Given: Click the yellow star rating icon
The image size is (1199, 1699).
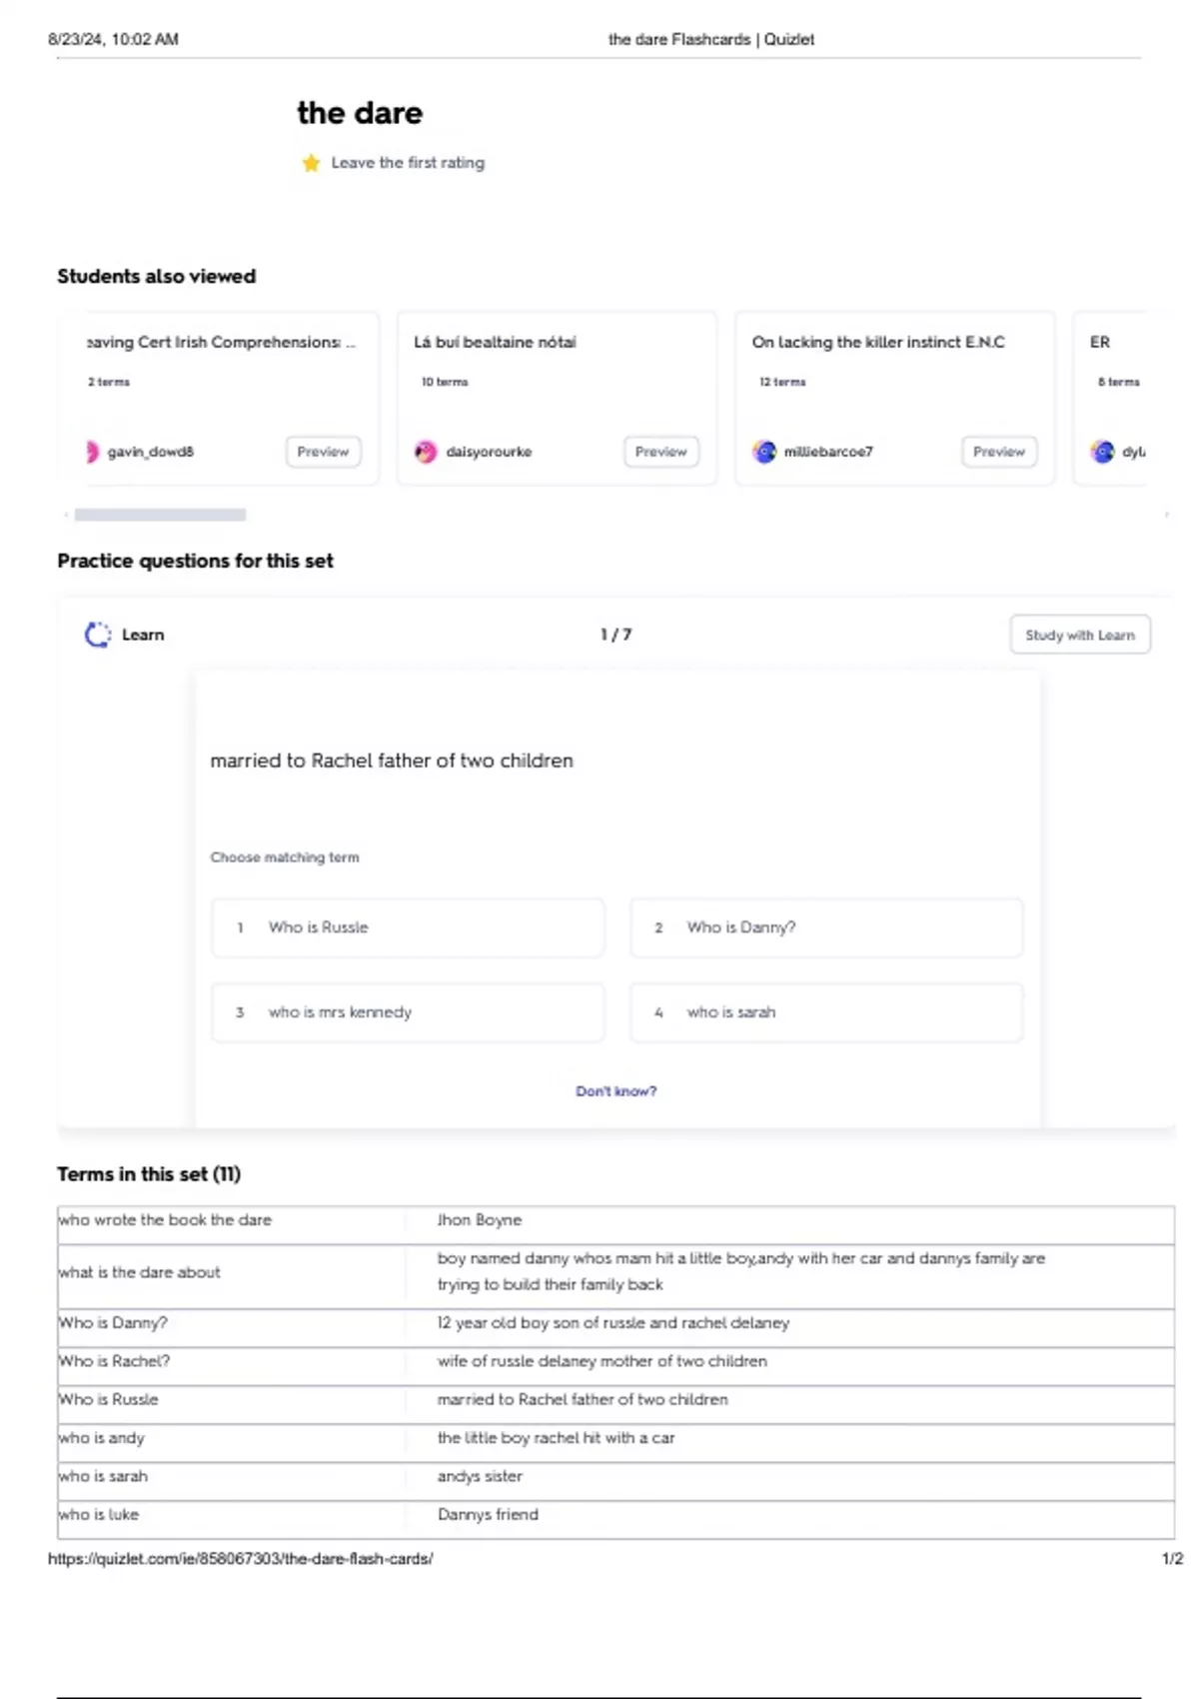Looking at the screenshot, I should [x=311, y=163].
